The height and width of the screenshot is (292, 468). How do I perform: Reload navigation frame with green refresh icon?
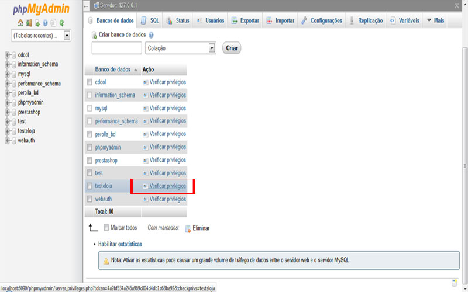[61, 23]
